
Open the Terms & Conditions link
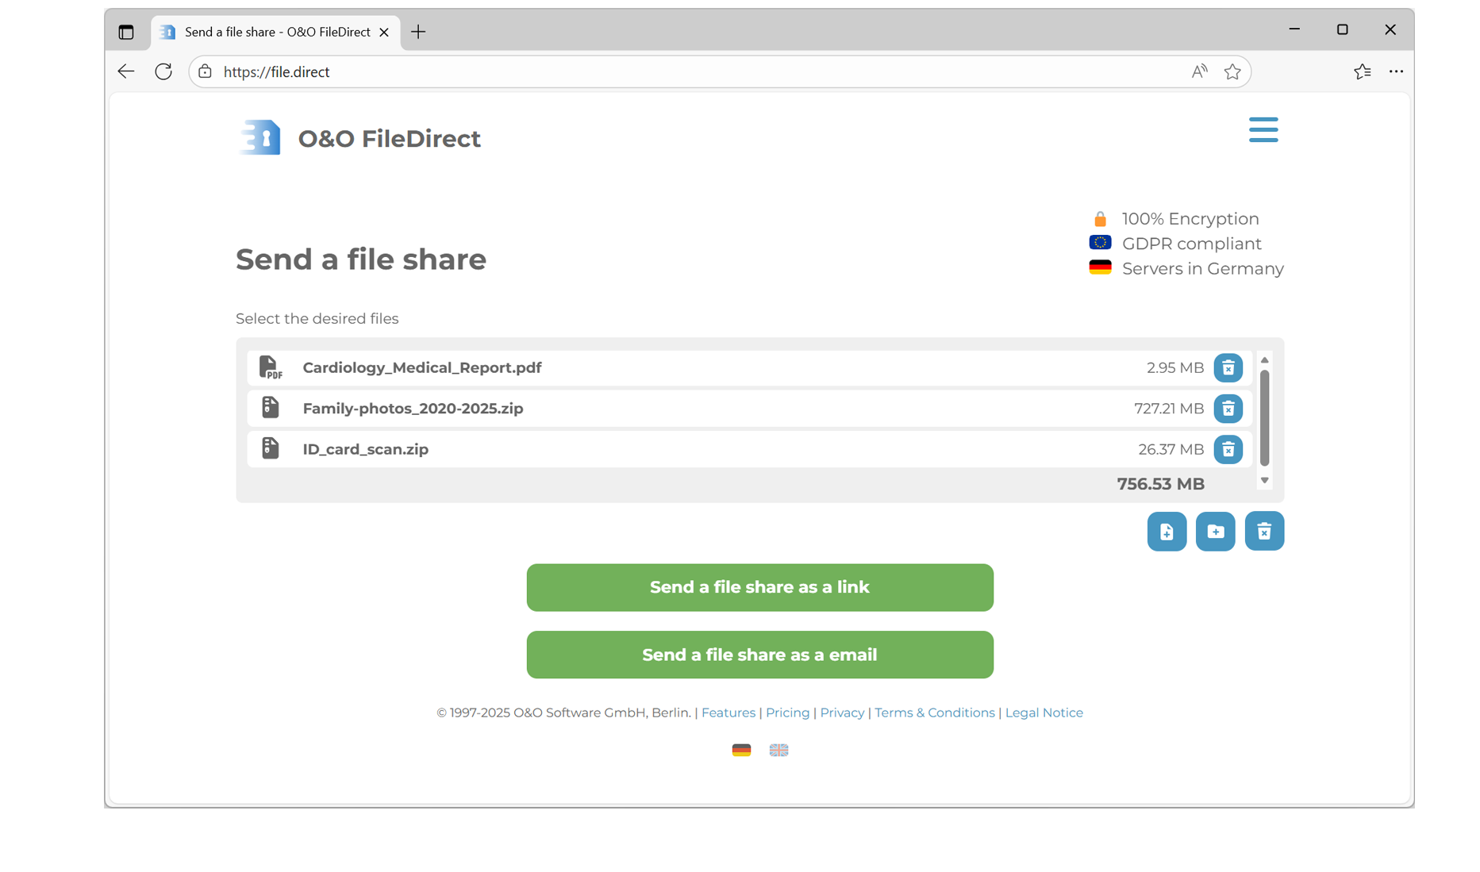tap(934, 713)
